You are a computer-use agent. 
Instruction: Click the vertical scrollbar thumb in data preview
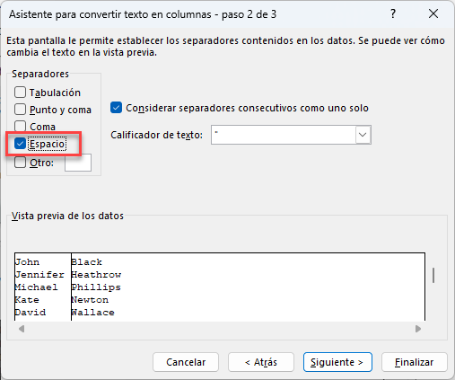pyautogui.click(x=433, y=275)
